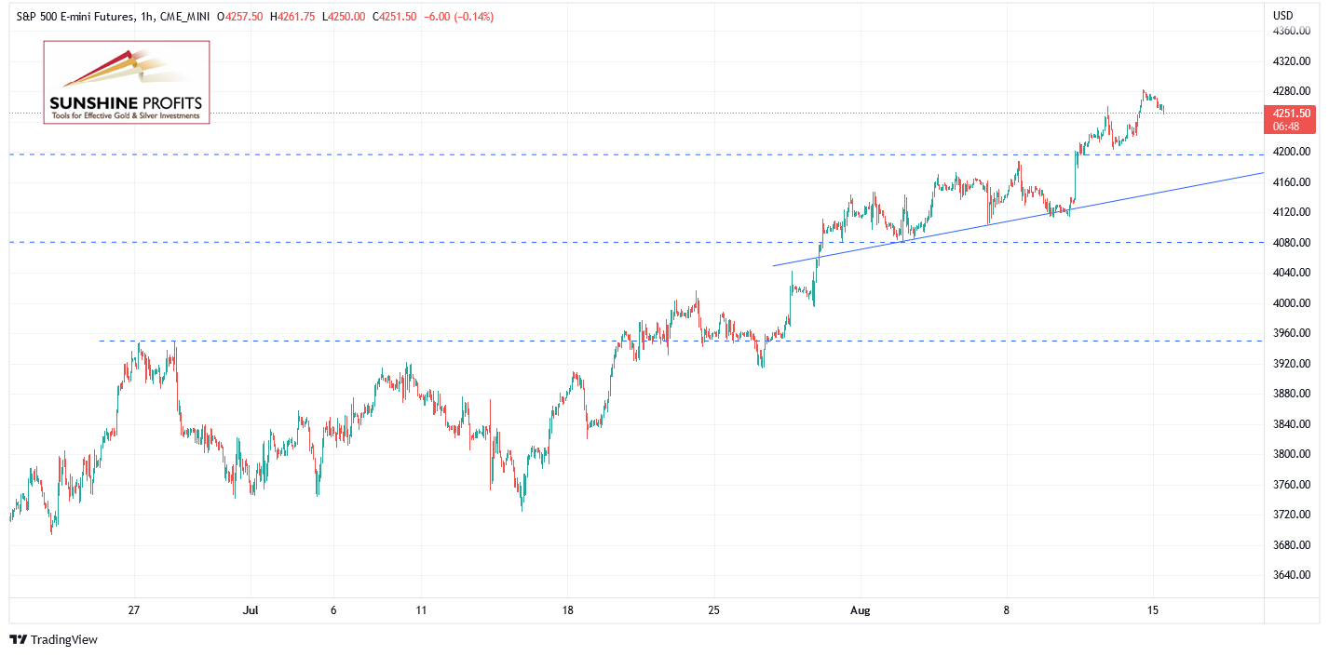Select the blue dashed line near 4200.00

[636, 154]
